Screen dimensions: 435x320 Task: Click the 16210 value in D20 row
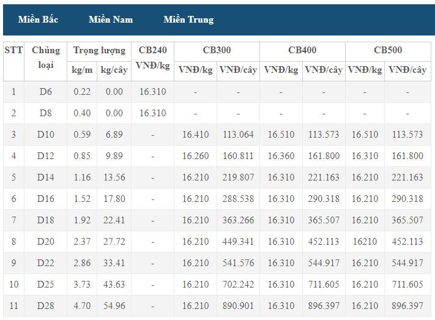click(x=365, y=242)
